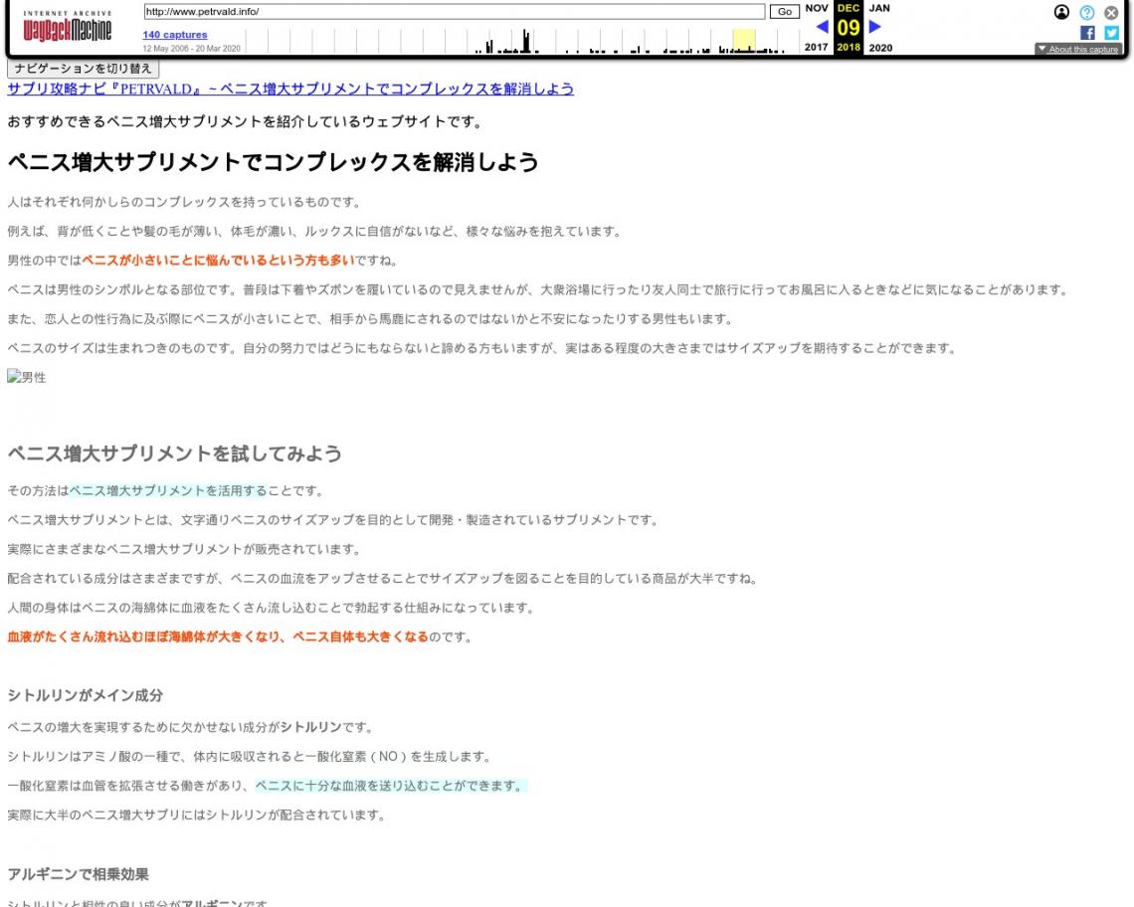Click heading ペニス増大サプリメントを試してみよう
1134x907 pixels.
(x=174, y=453)
